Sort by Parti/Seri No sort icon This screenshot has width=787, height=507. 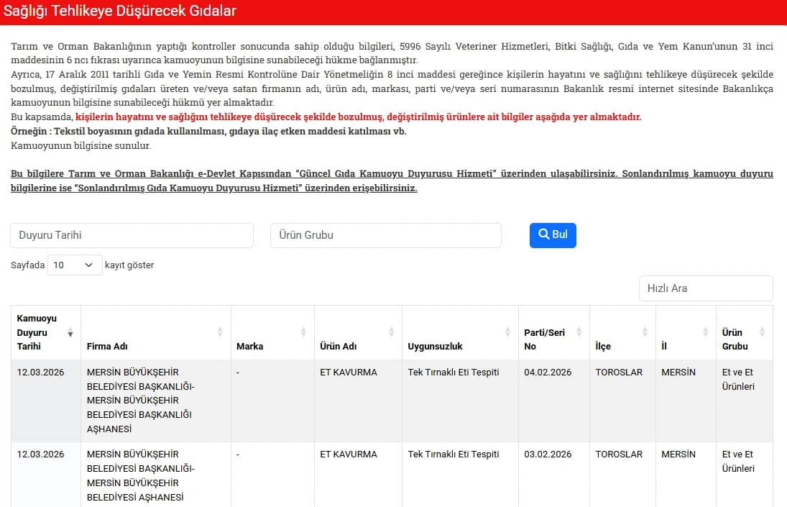579,332
